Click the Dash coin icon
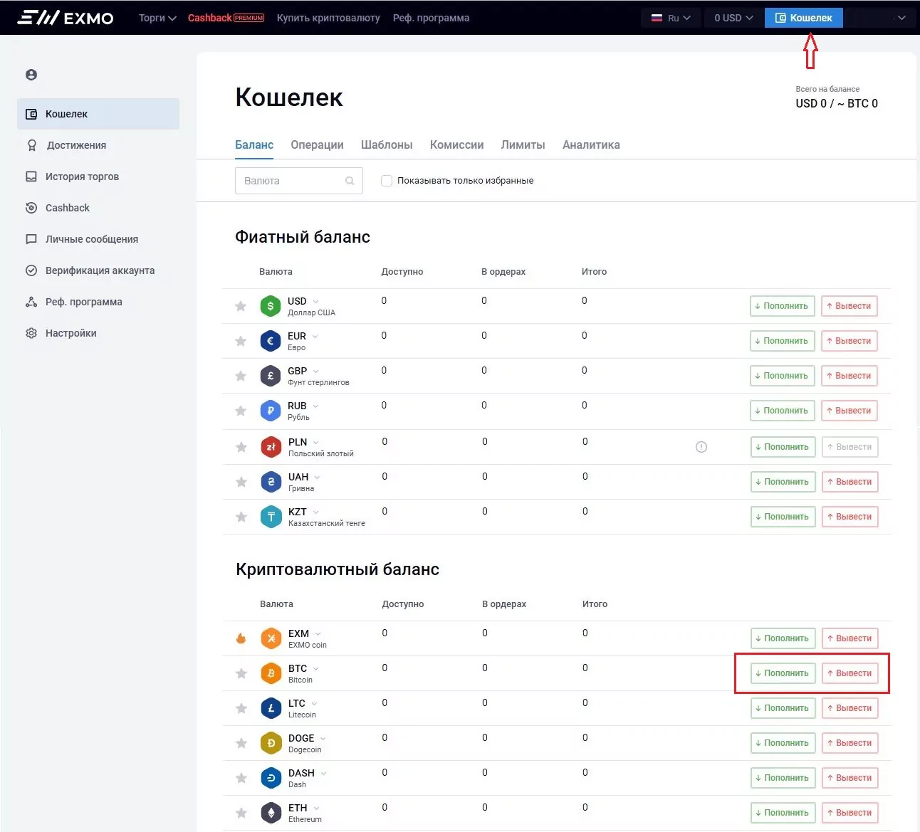920x832 pixels. (271, 778)
